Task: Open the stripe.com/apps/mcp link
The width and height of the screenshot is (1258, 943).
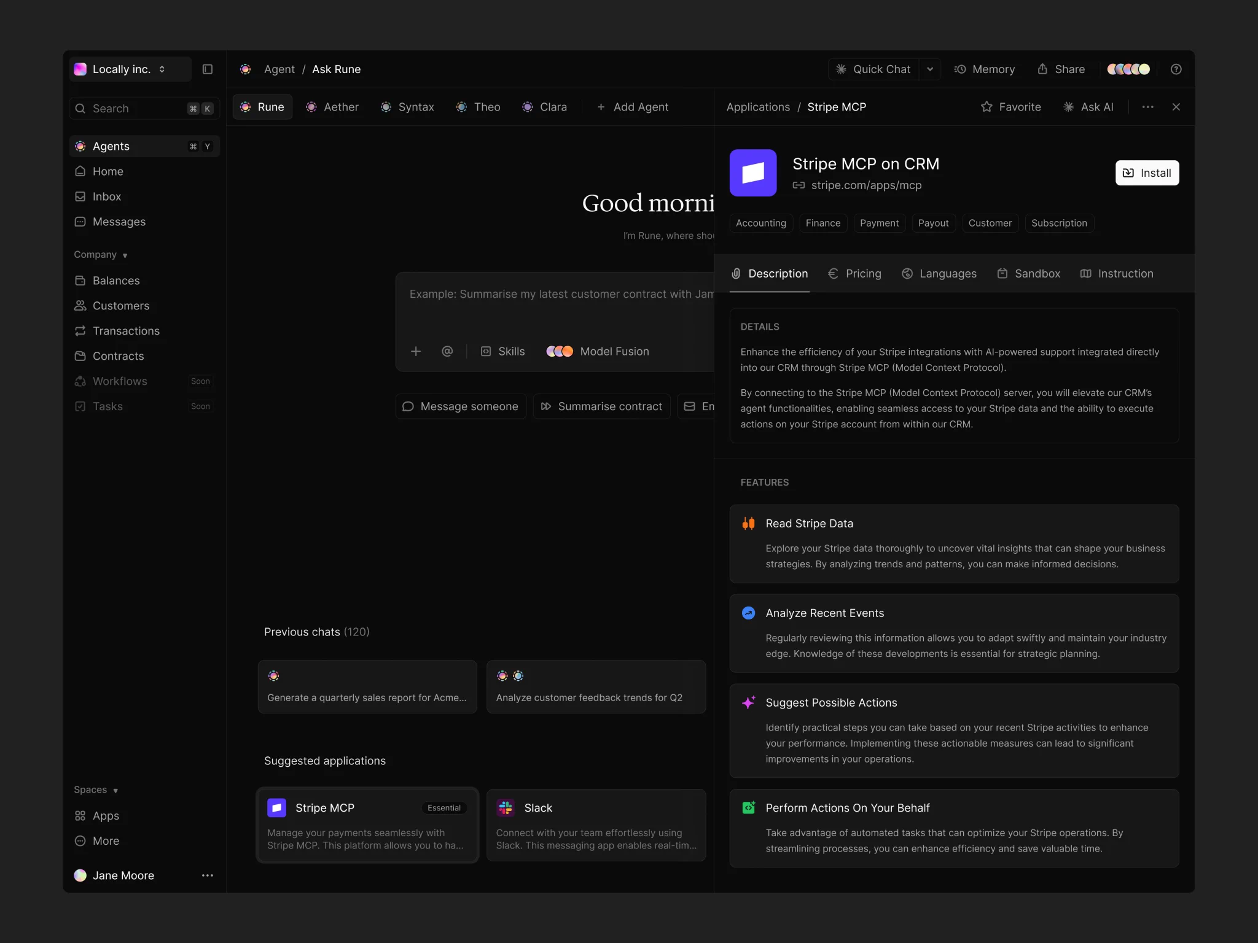Action: 858,185
